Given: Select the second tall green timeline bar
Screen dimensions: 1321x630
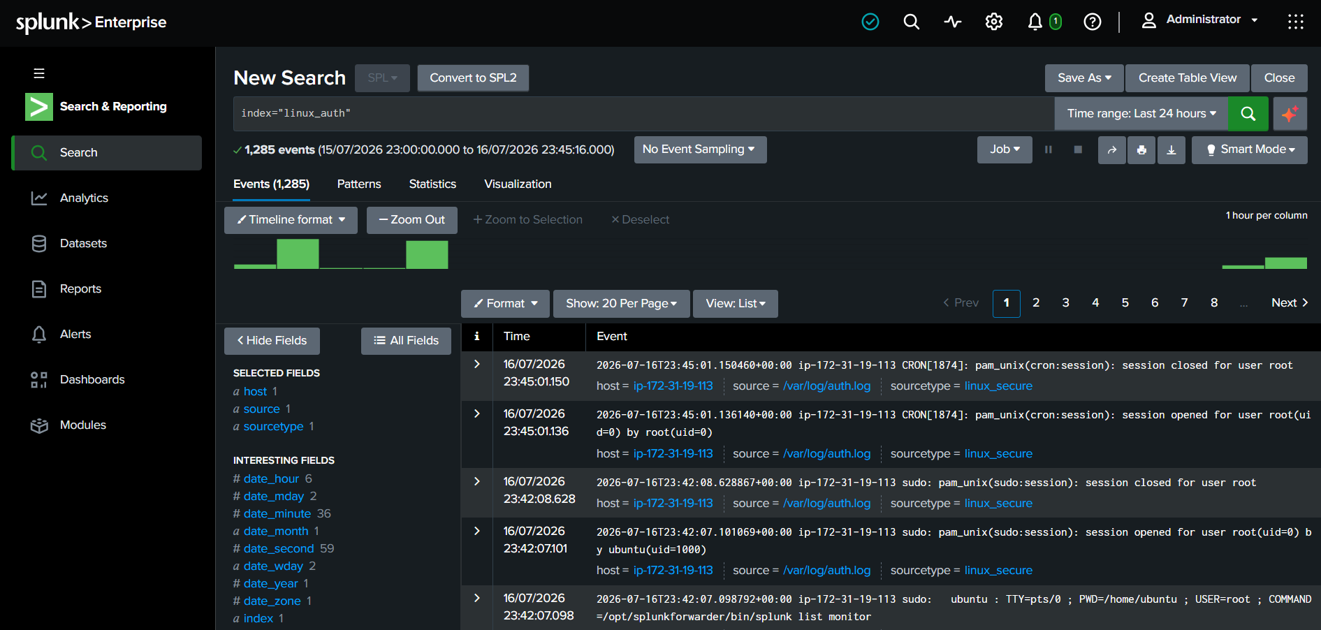Looking at the screenshot, I should tap(427, 254).
